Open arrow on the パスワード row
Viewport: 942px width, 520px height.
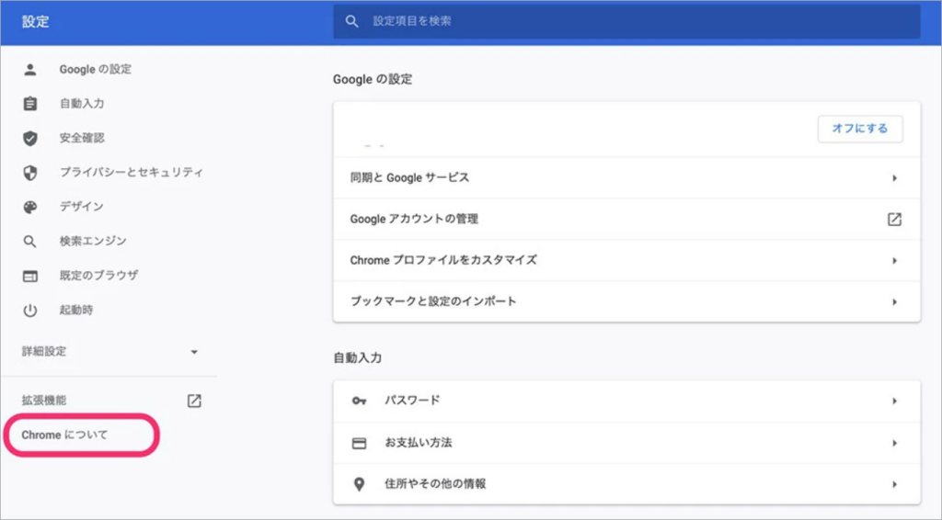tap(894, 401)
